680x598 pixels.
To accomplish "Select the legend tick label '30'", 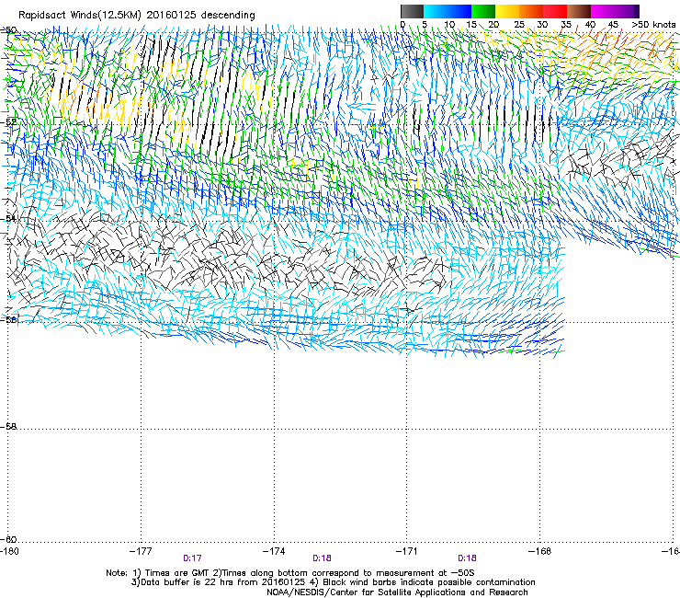I will (542, 24).
